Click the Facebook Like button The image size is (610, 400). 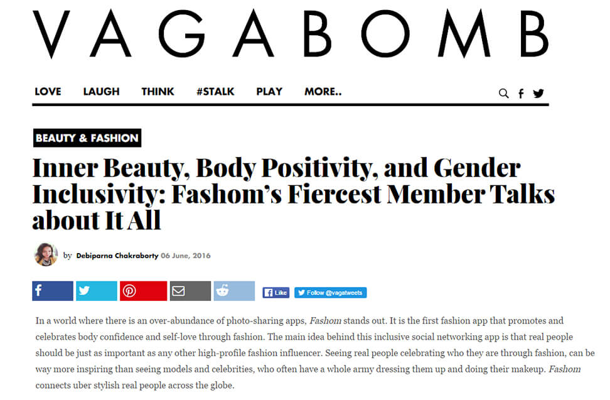[x=276, y=293]
